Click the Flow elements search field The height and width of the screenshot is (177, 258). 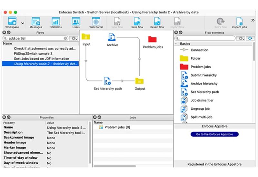(206, 38)
